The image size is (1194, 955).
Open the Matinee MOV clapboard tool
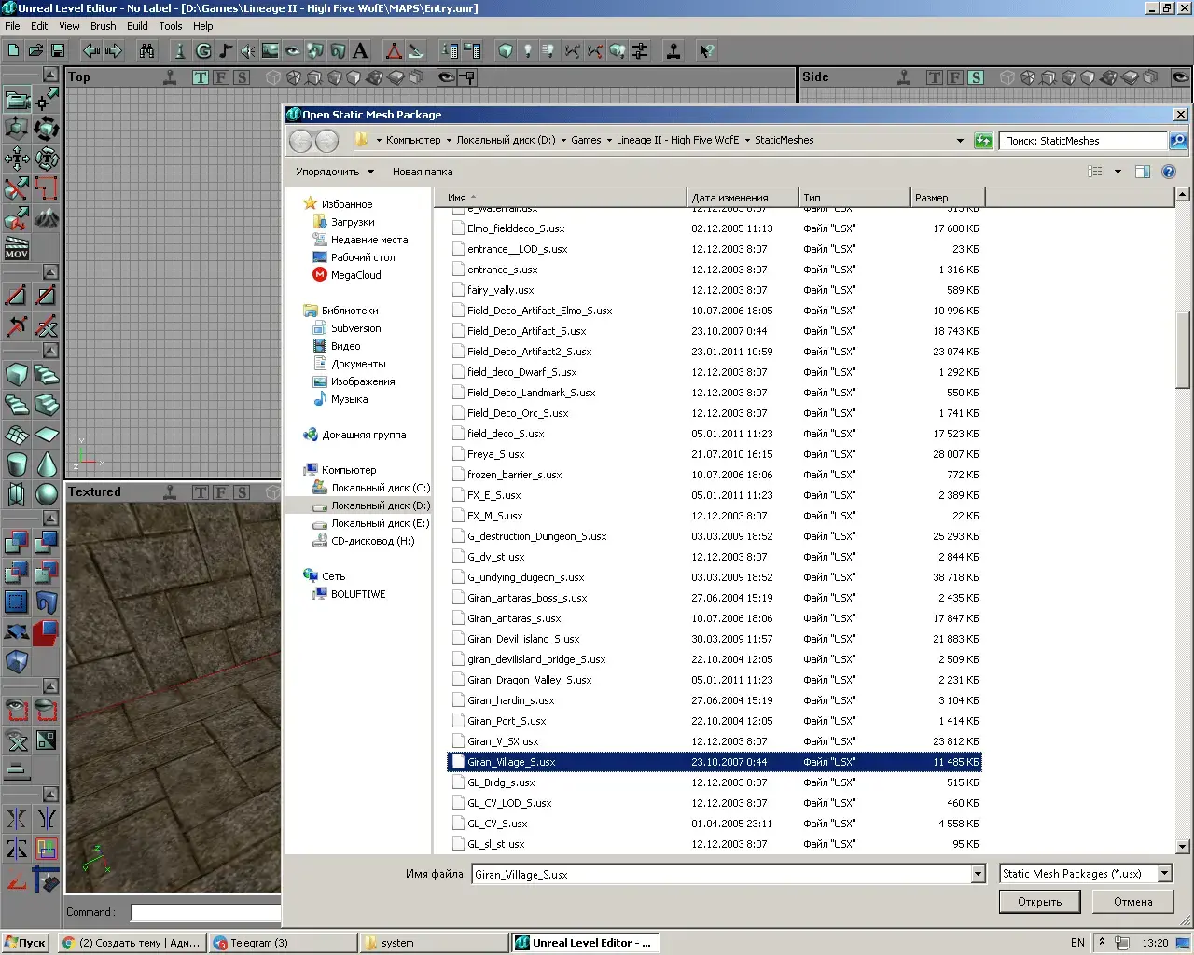[x=17, y=248]
